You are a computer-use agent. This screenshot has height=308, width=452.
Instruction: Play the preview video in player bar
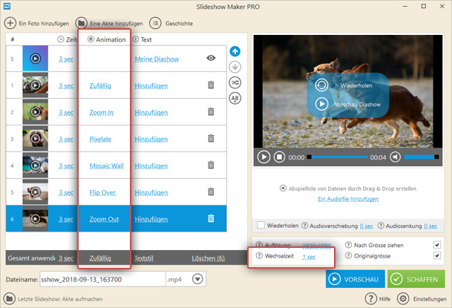[263, 157]
